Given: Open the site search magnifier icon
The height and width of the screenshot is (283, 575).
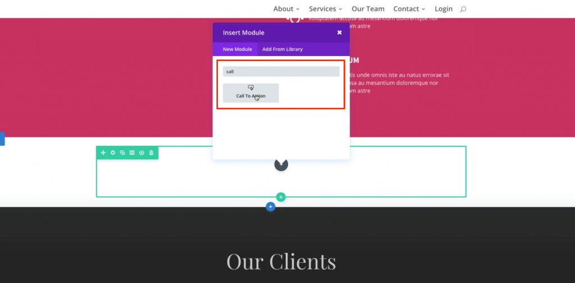Looking at the screenshot, I should [463, 9].
